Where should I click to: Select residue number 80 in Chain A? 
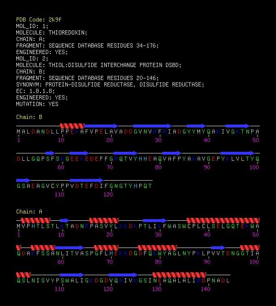(x=158, y=262)
